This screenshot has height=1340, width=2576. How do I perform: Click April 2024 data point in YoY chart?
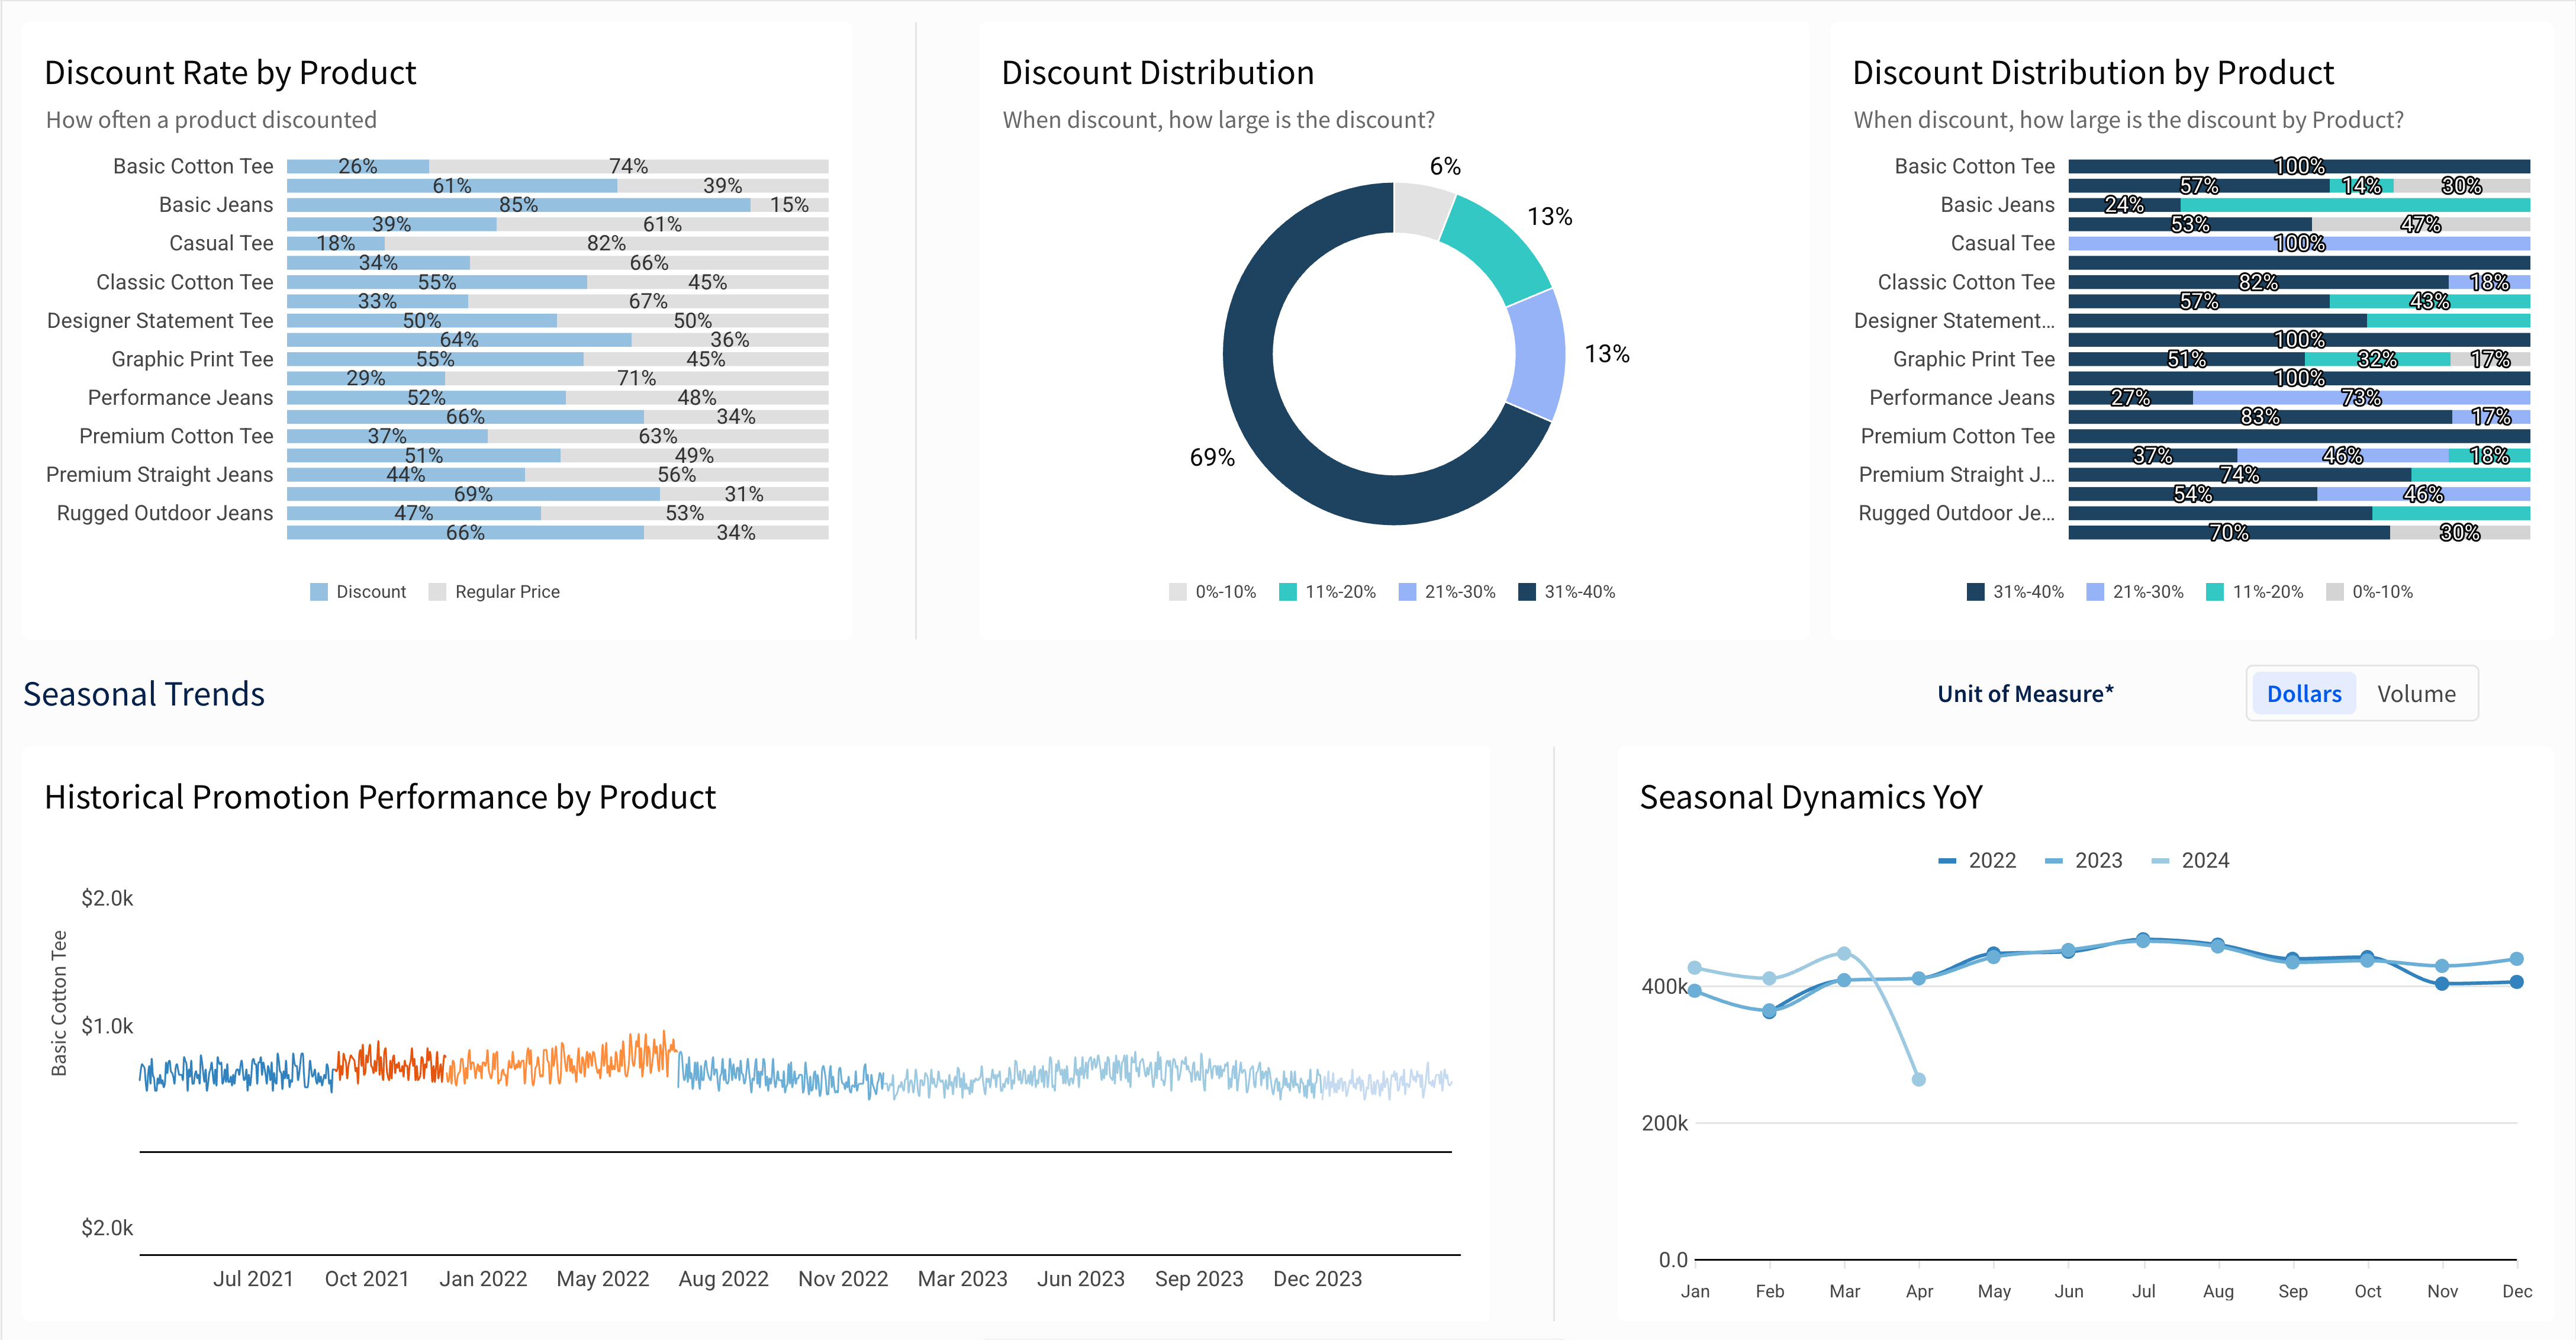click(x=1918, y=1080)
